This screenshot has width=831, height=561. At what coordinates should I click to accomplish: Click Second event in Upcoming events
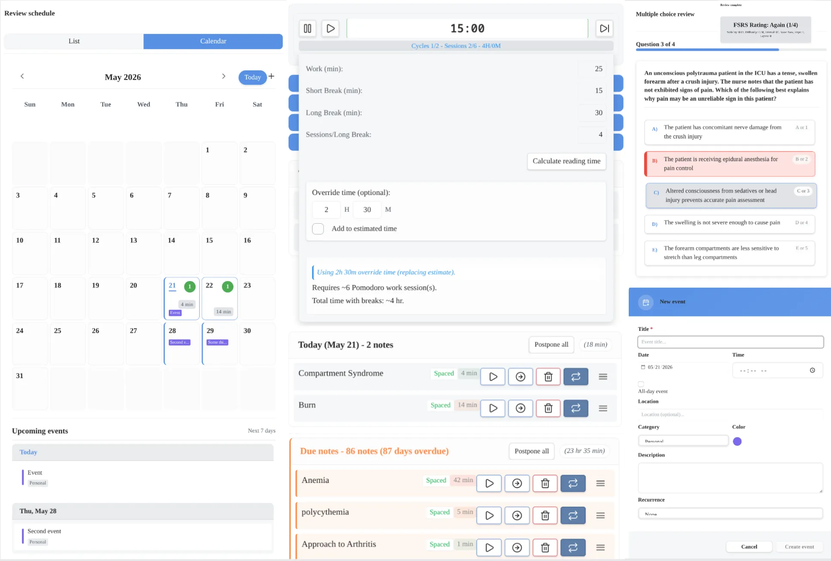click(143, 536)
